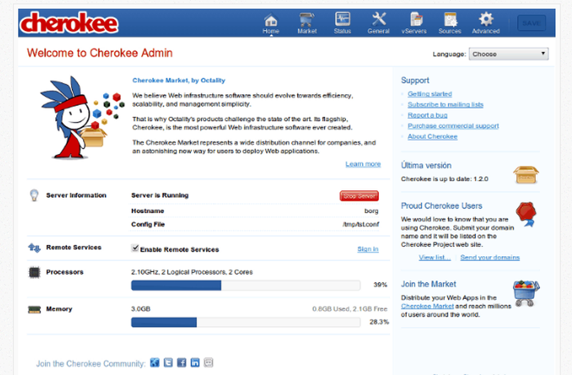
Task: Open the Send your domains link
Action: 490,257
